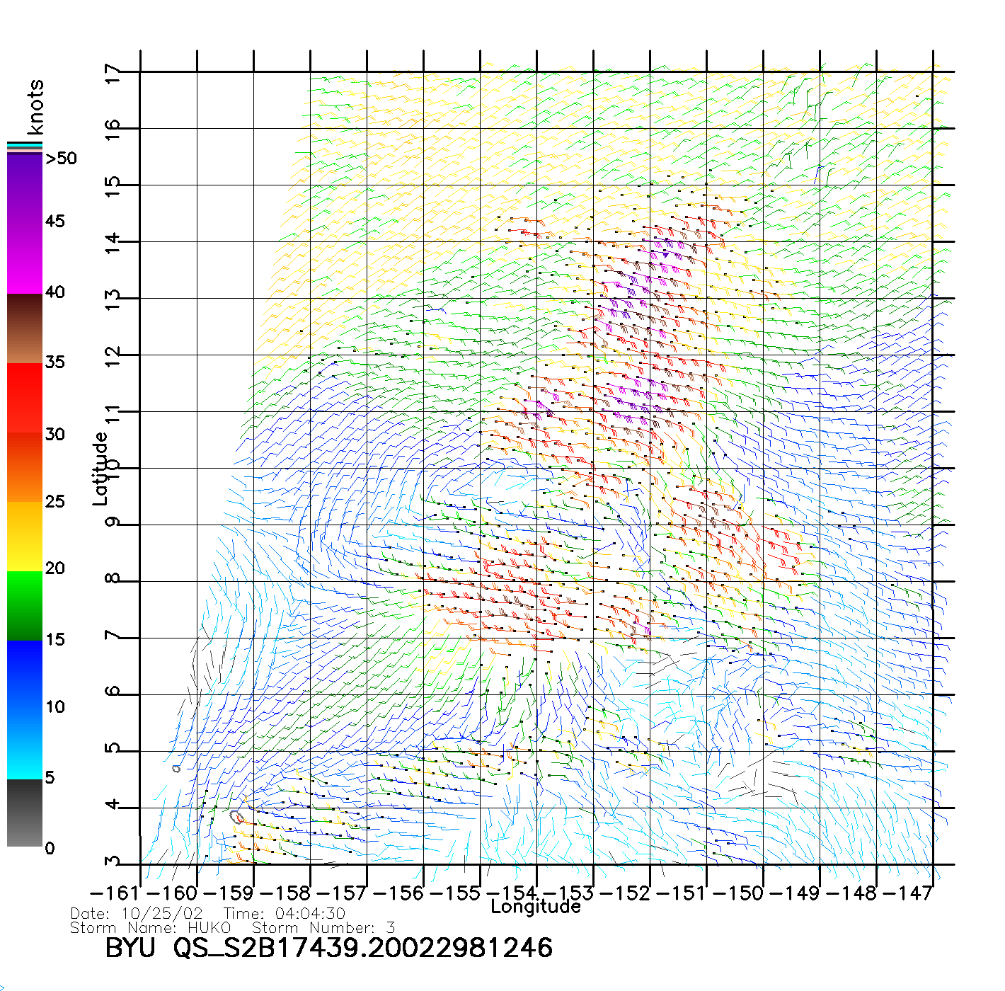Click the yellow 20–25 knots color band
Image resolution: width=1005 pixels, height=991 pixels.
pos(25,536)
